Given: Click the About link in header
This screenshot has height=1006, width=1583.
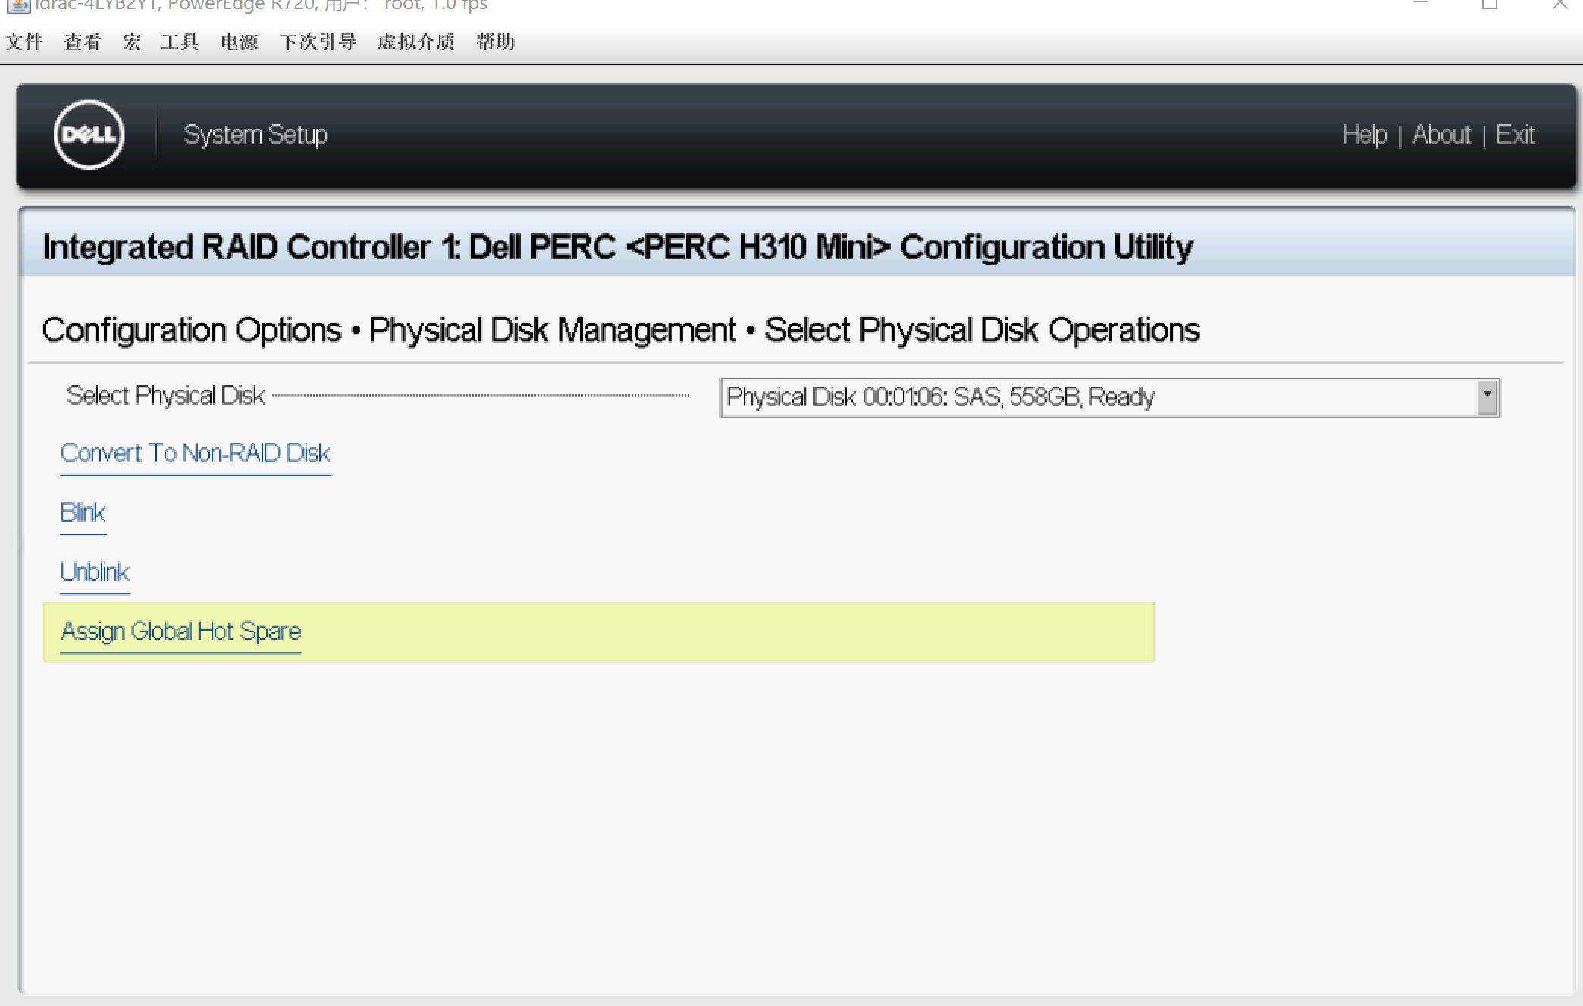Looking at the screenshot, I should coord(1441,135).
